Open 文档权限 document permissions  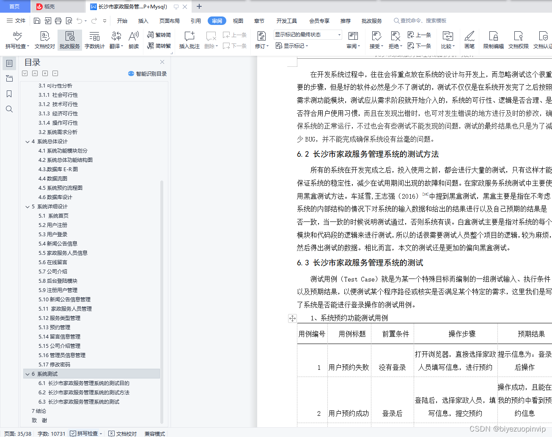[x=518, y=40]
